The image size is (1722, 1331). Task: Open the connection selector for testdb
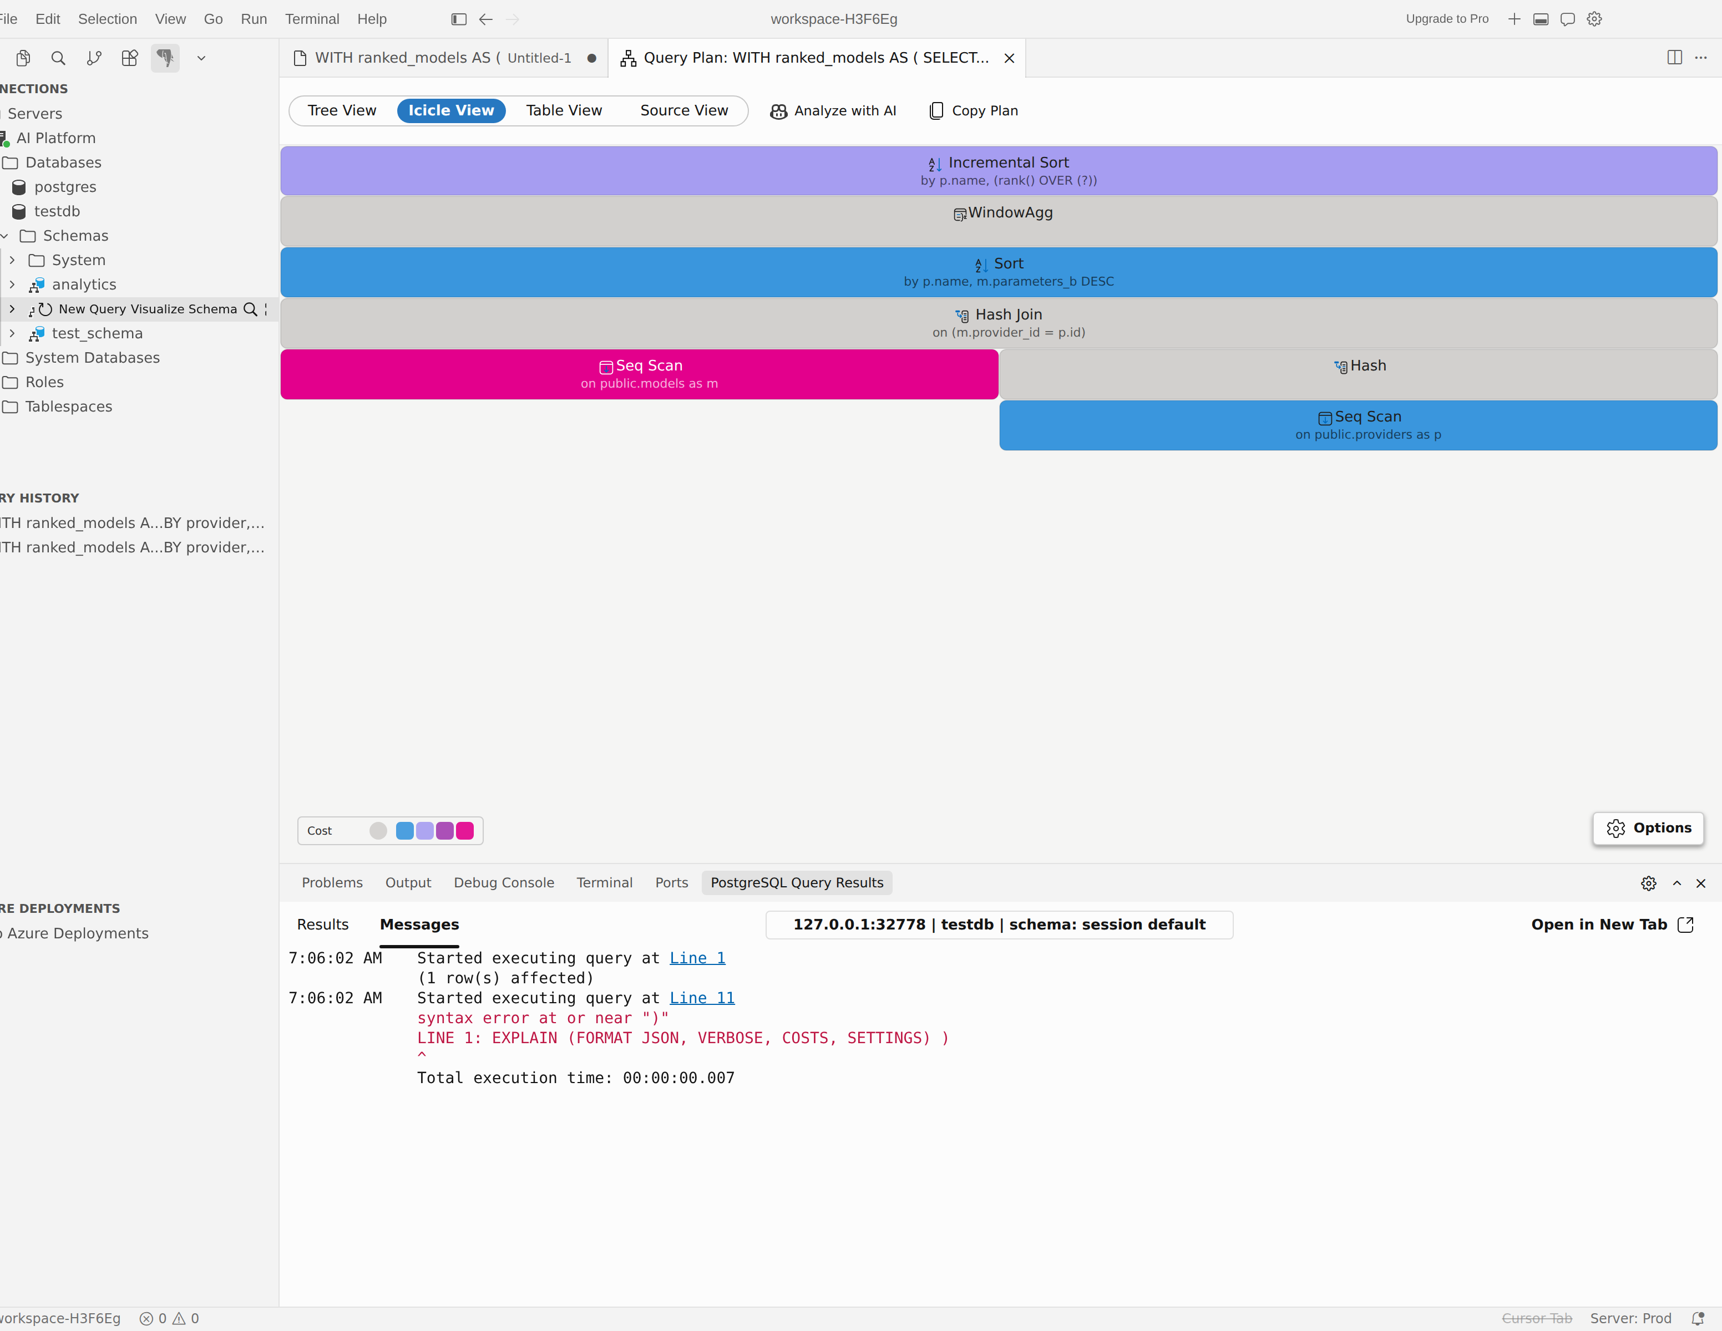click(x=999, y=924)
